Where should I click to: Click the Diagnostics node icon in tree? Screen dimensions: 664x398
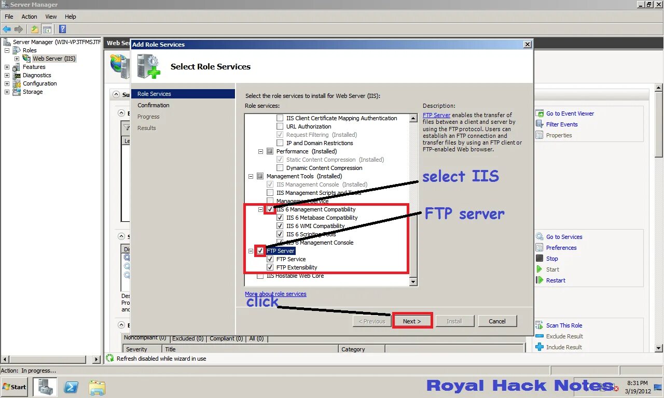(17, 75)
